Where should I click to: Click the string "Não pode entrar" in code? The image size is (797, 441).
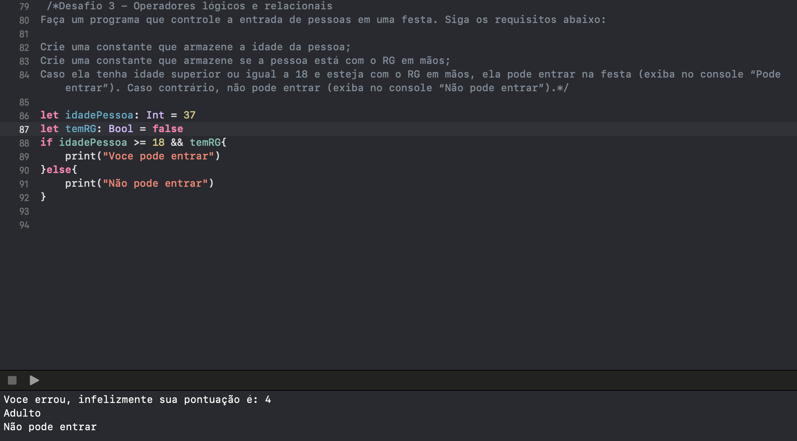tap(155, 183)
